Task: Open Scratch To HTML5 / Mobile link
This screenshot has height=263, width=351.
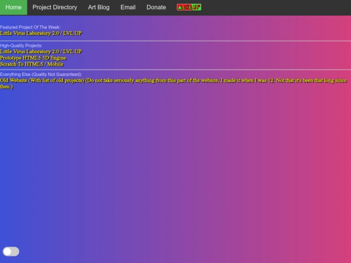Action: (32, 64)
